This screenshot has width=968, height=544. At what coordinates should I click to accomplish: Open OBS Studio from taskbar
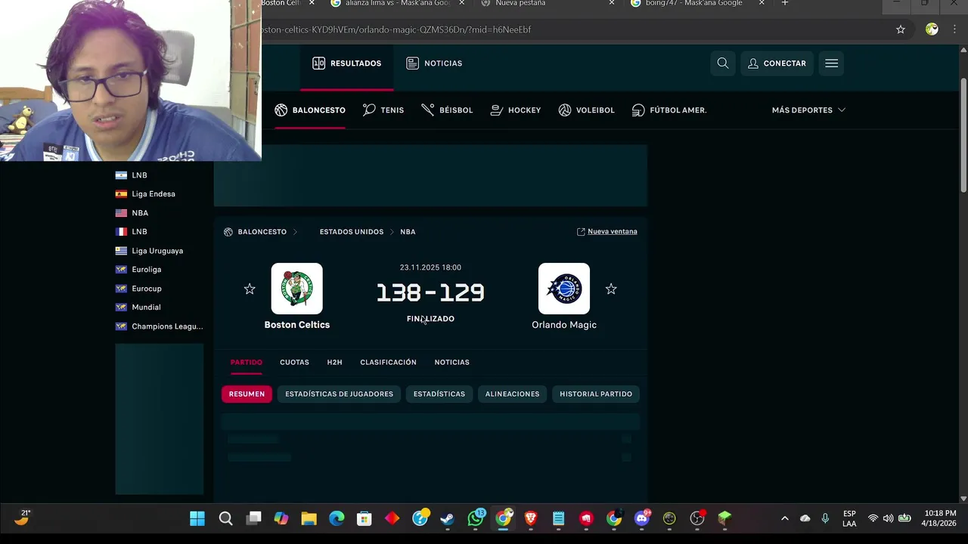point(697,518)
